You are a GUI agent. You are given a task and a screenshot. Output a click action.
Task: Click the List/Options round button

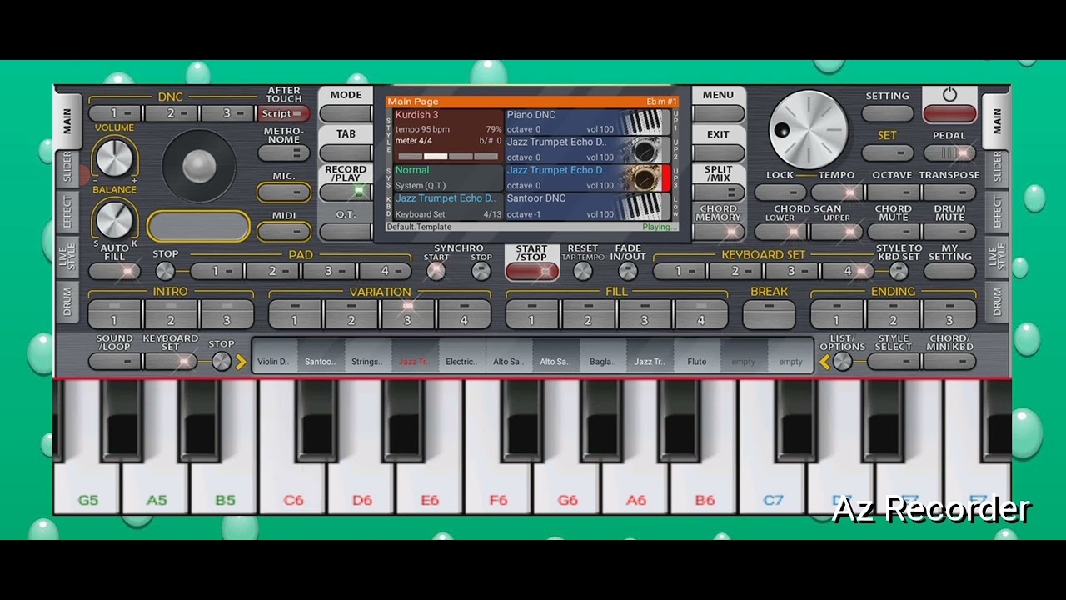point(843,362)
